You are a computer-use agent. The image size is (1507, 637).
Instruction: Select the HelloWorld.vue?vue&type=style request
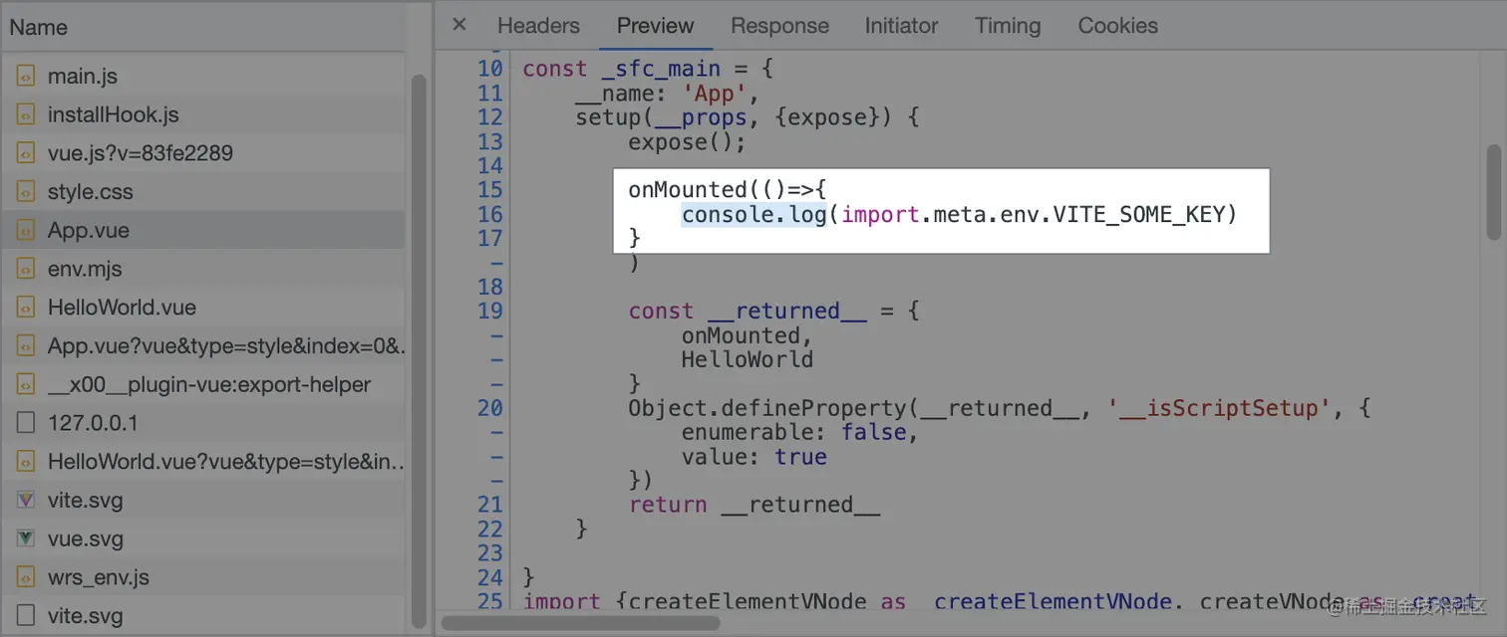pos(203,462)
